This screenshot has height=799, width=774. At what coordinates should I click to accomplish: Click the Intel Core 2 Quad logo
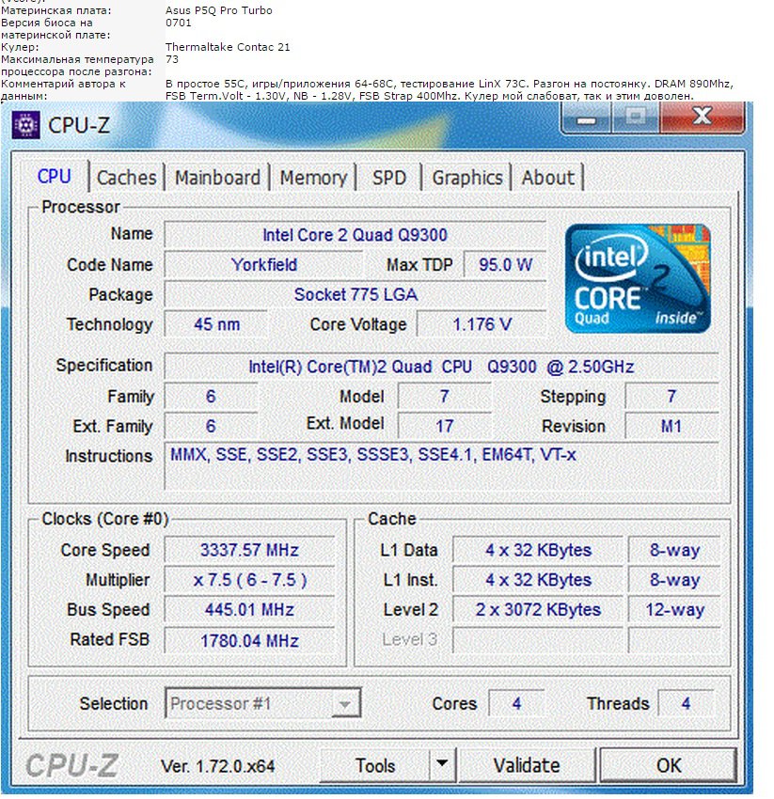pyautogui.click(x=638, y=278)
